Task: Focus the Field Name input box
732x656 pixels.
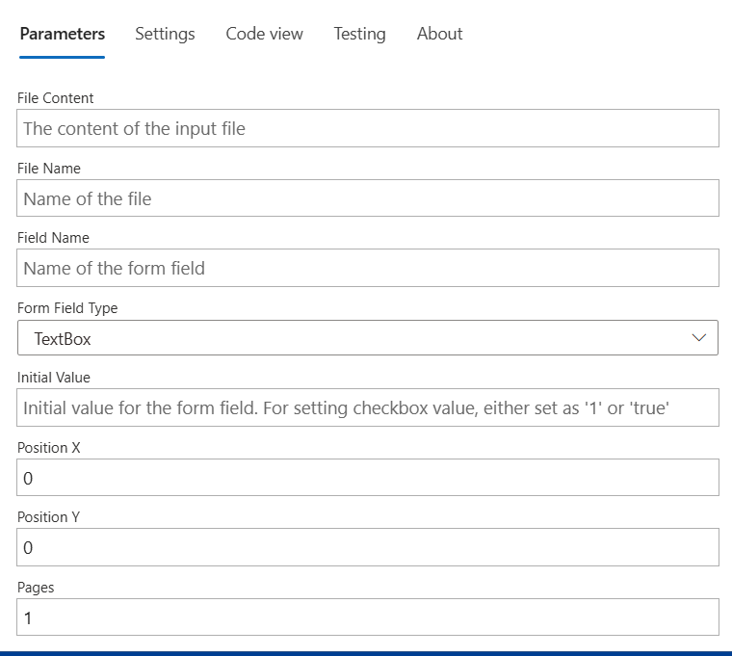Action: click(368, 268)
